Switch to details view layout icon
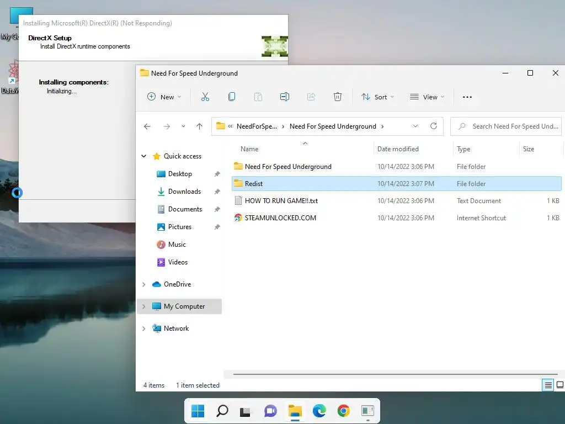Screen dimensions: 565x424 (x=548, y=385)
